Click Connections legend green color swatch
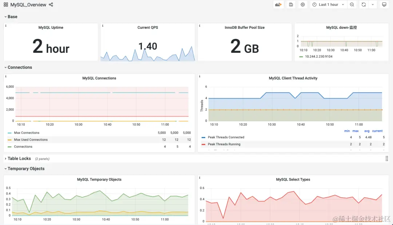This screenshot has height=225, width=393. pos(9,147)
